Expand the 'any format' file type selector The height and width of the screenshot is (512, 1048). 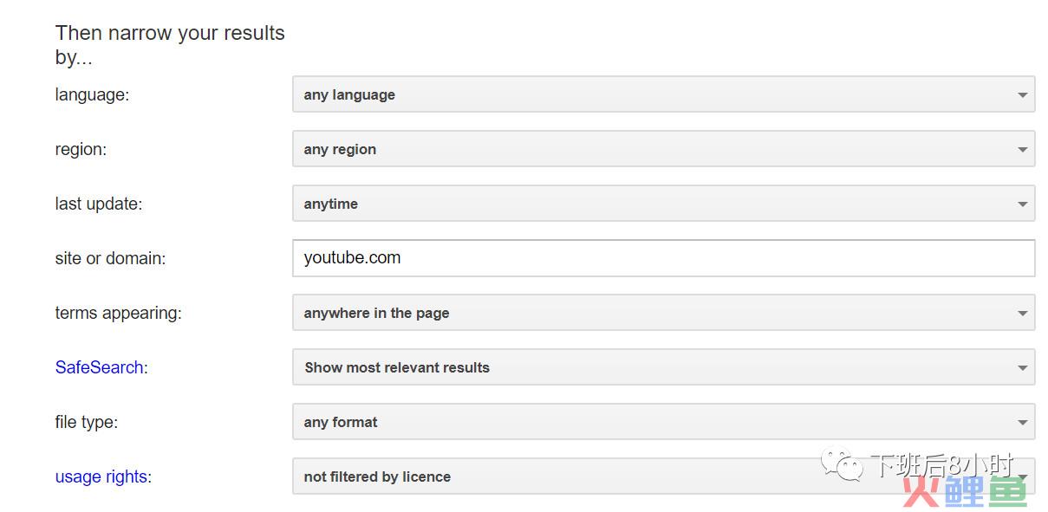664,422
